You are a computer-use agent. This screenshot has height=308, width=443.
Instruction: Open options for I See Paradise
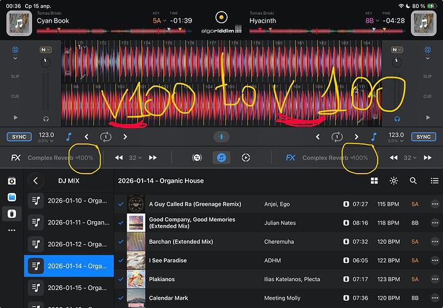tap(435, 260)
